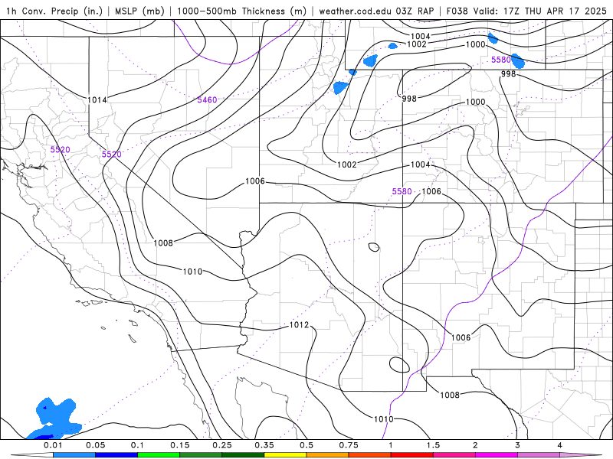This screenshot has width=613, height=459.
Task: Click the legend value 3
Action: coord(518,445)
